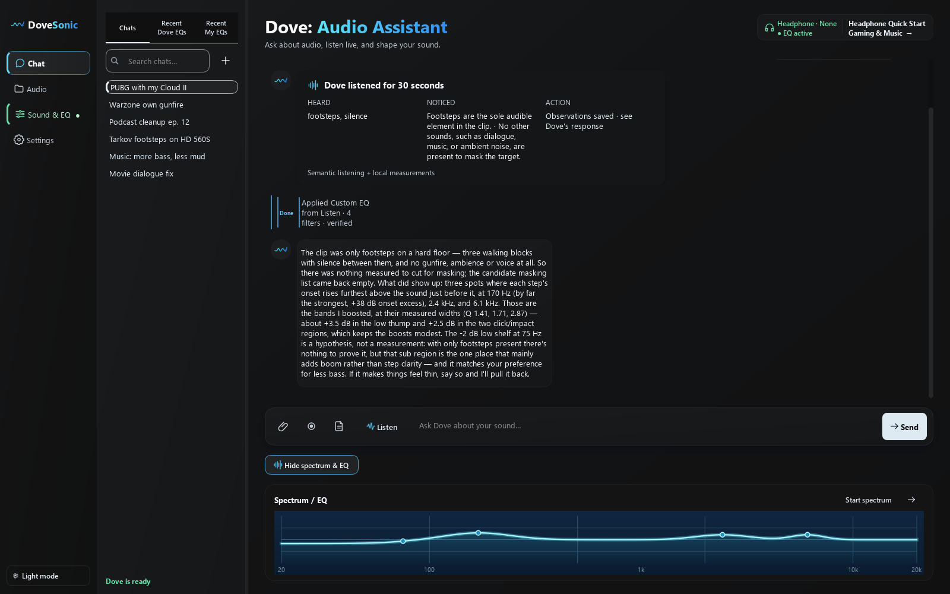Click the Dove avatar beside the listen card

coord(281,80)
